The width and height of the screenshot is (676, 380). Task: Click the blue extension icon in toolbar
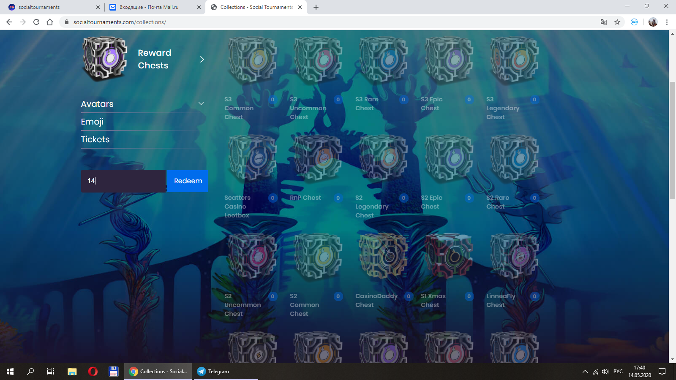coord(634,22)
